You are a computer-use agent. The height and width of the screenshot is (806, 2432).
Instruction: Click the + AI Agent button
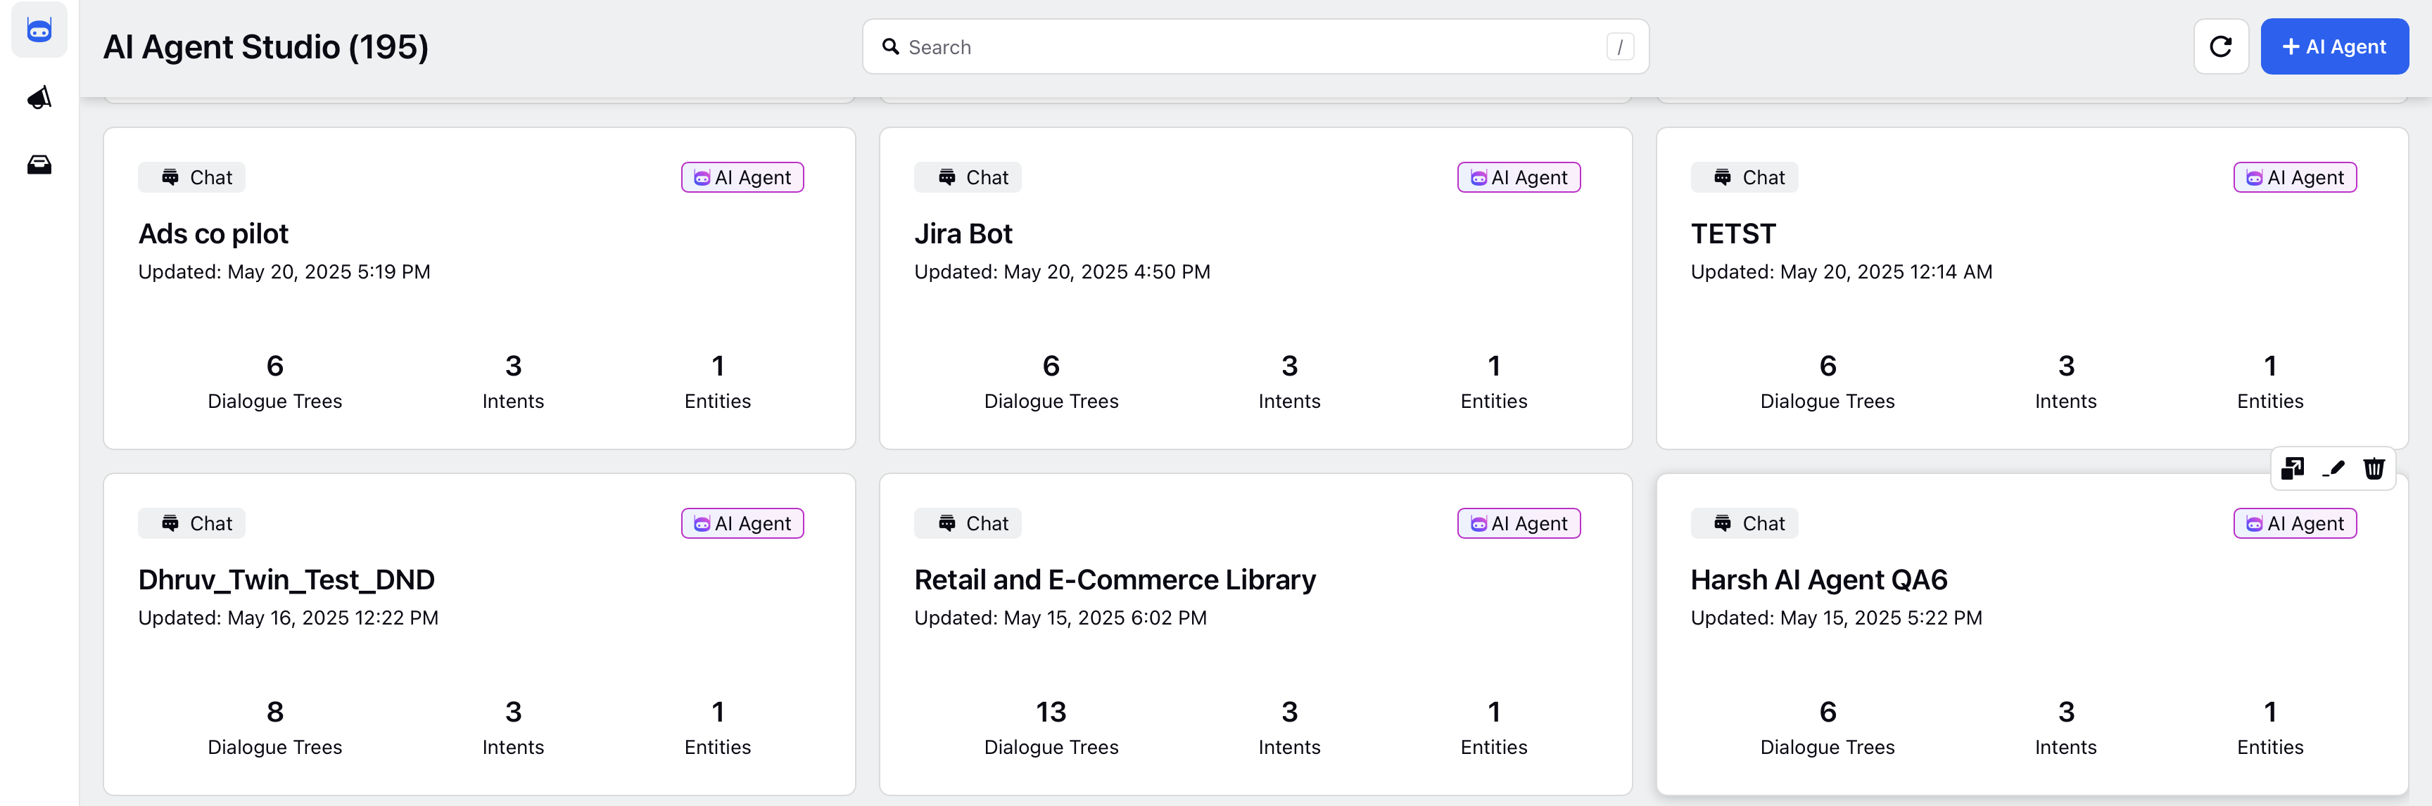coord(2333,46)
